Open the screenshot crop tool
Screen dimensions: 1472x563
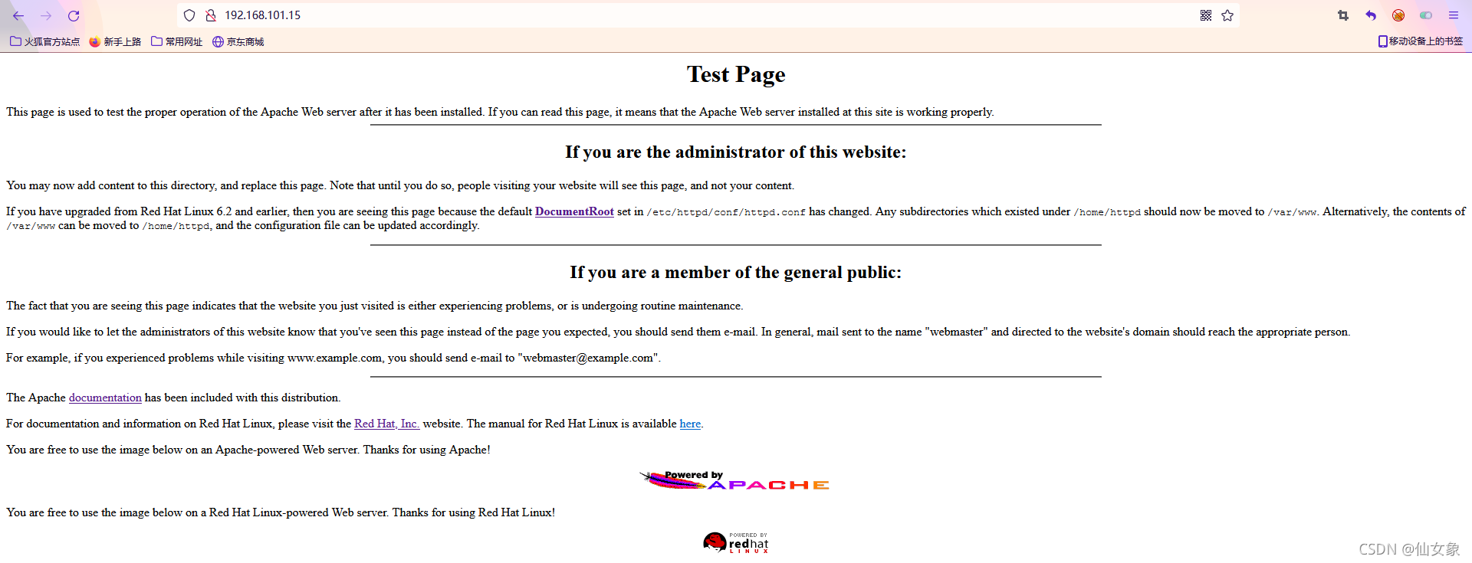coord(1343,15)
